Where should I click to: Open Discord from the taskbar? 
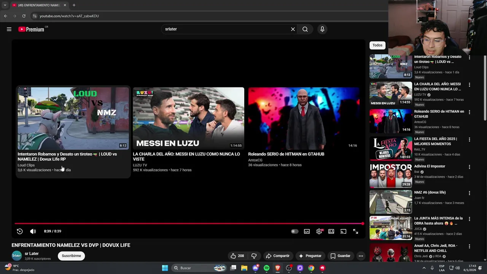click(x=255, y=268)
